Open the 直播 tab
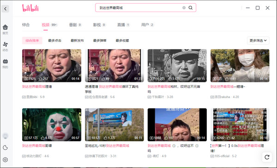 (123, 25)
